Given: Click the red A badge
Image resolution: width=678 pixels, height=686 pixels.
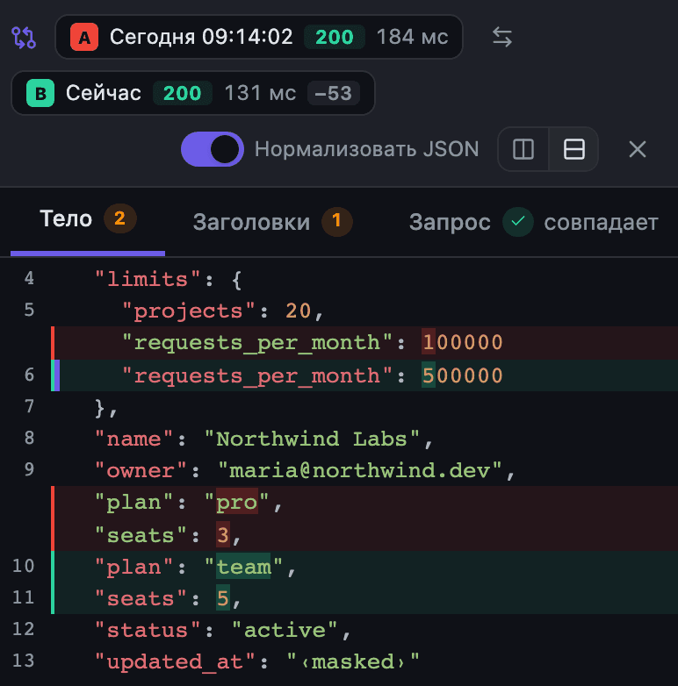Looking at the screenshot, I should [x=84, y=37].
